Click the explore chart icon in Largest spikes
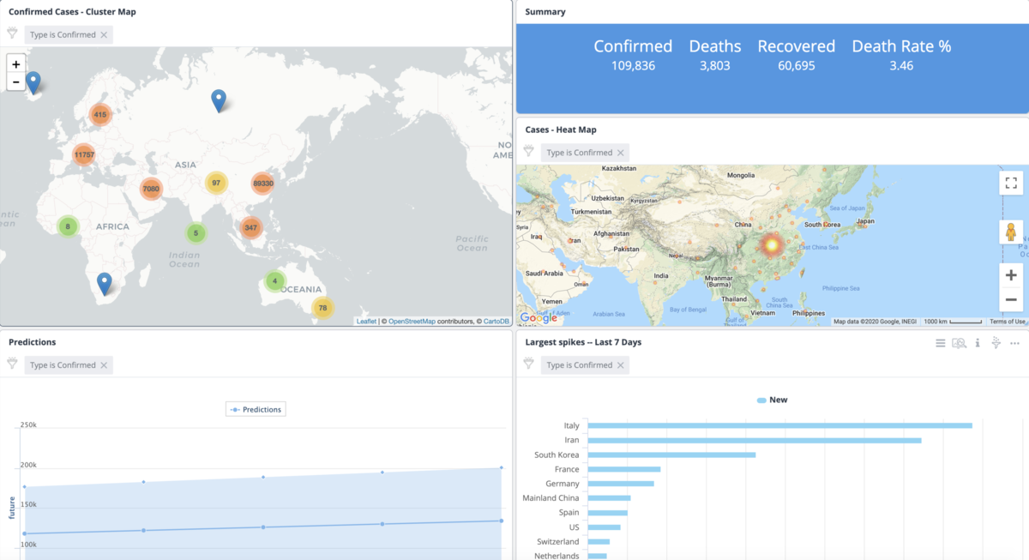The width and height of the screenshot is (1029, 560). [x=959, y=343]
